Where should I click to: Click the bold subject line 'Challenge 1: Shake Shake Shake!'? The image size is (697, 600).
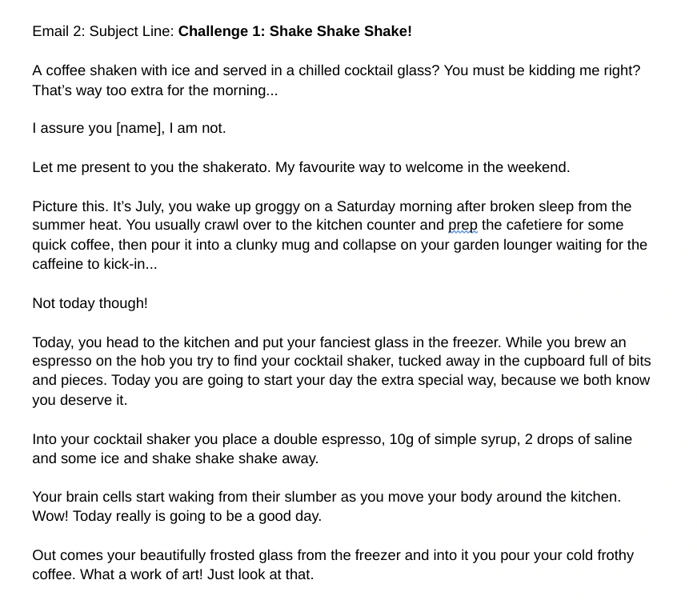click(294, 32)
